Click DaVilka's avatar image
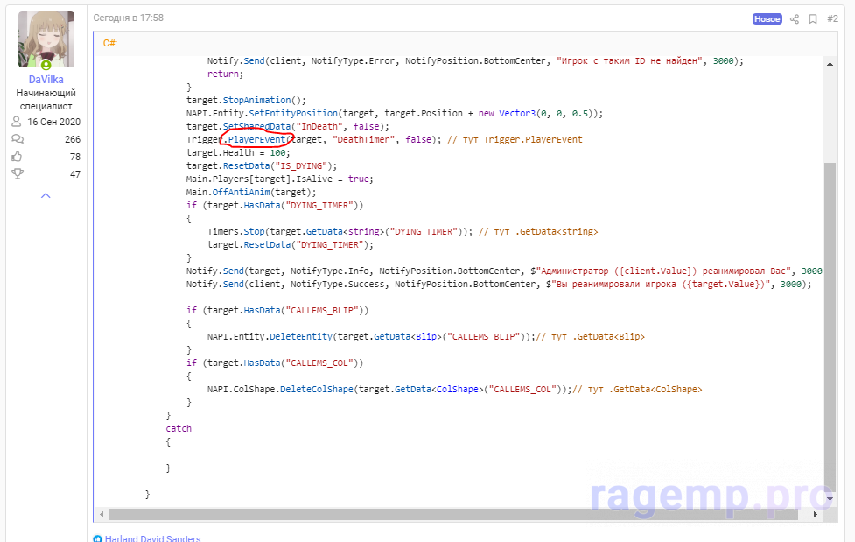The height and width of the screenshot is (542, 855). 46,39
